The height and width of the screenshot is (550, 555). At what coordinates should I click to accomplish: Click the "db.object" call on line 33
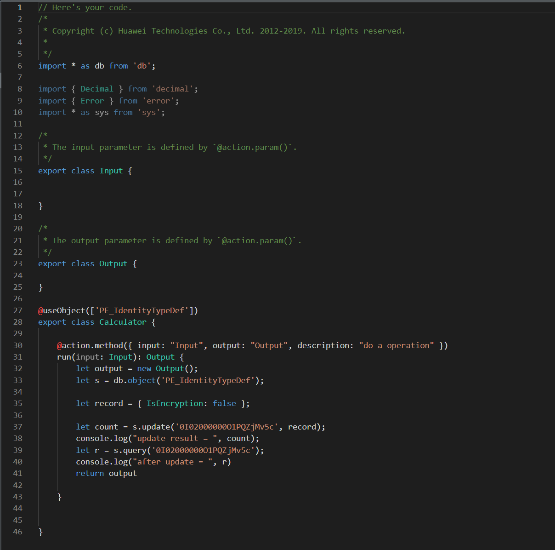(x=135, y=380)
